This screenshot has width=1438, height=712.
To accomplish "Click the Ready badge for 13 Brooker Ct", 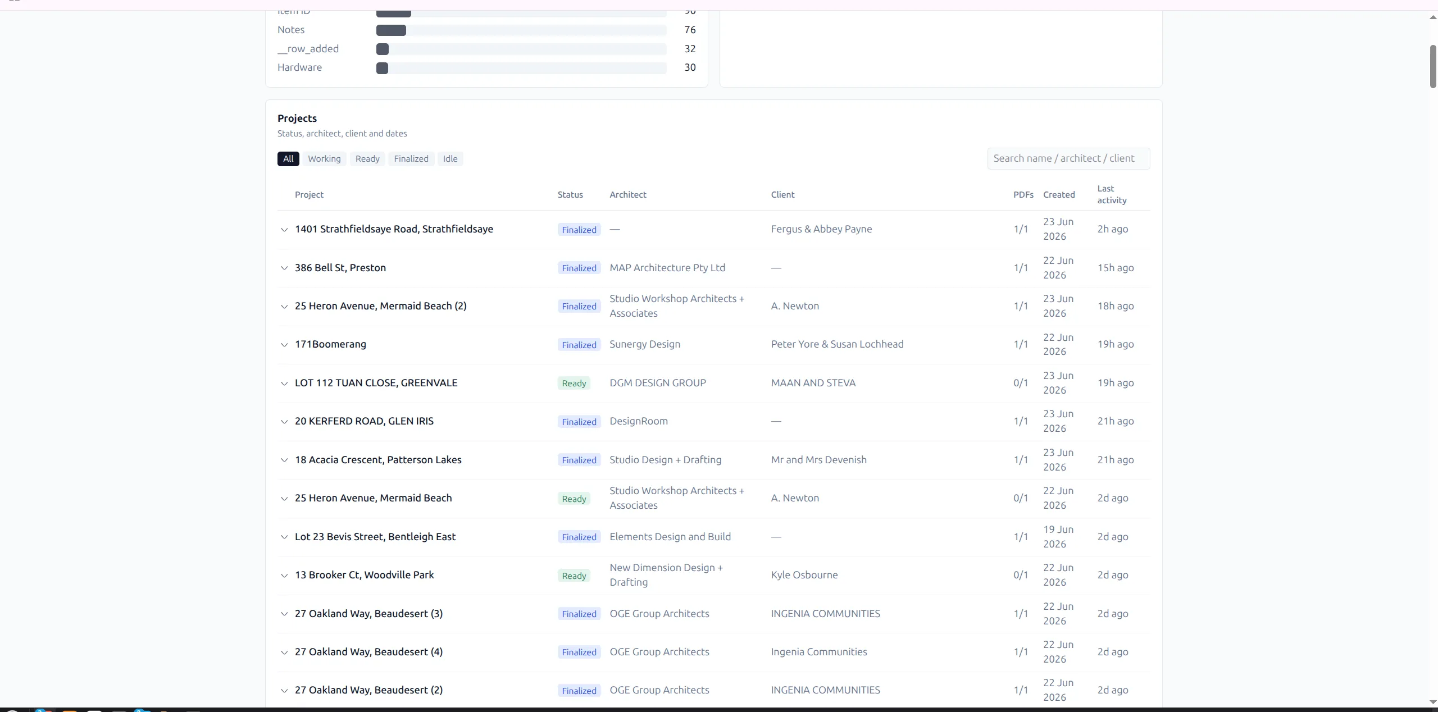I will [574, 576].
